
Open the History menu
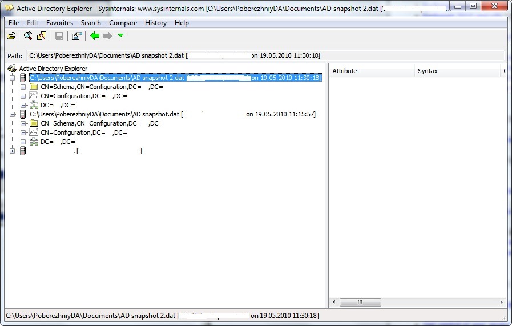156,23
